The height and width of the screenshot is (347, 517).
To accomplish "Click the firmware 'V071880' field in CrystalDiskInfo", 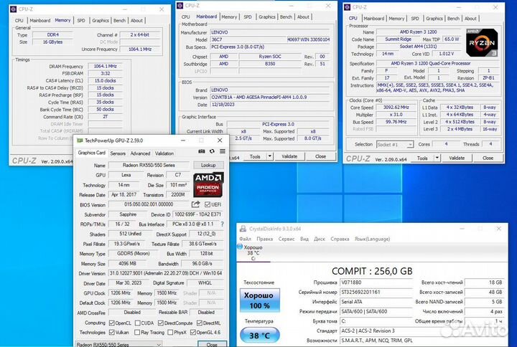I will pos(376,282).
